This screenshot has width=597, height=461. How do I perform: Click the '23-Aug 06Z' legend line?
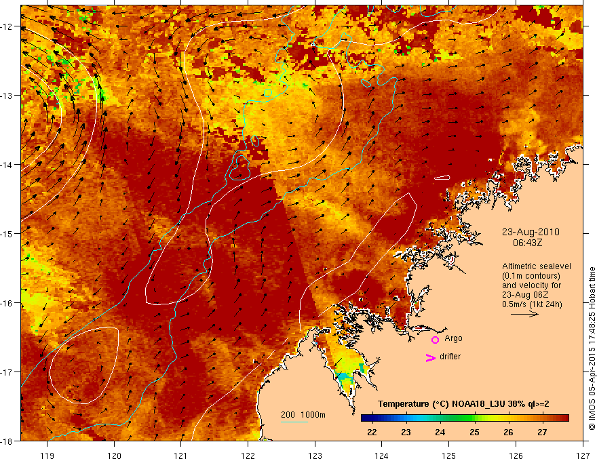[x=524, y=295]
